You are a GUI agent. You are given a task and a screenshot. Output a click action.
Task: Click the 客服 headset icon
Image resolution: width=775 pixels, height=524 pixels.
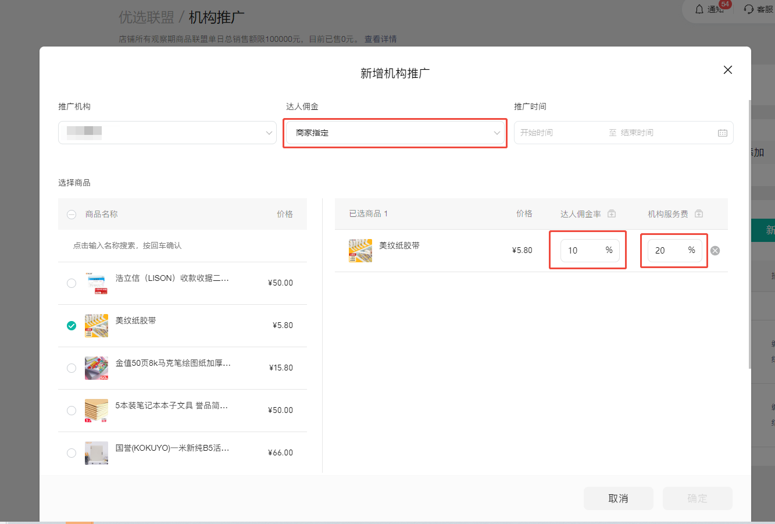[749, 9]
